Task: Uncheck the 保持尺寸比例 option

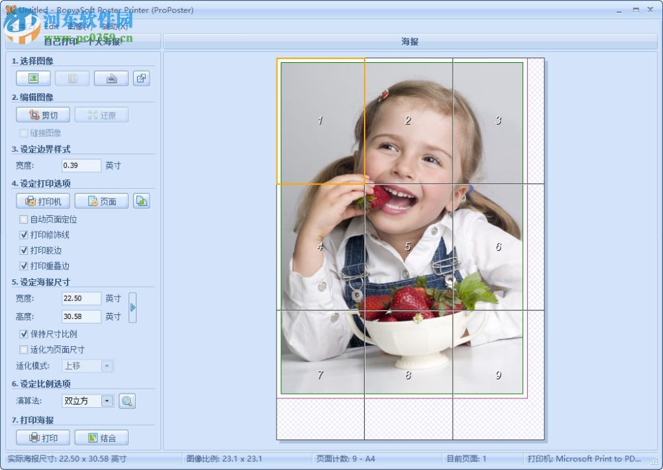Action: [x=24, y=334]
